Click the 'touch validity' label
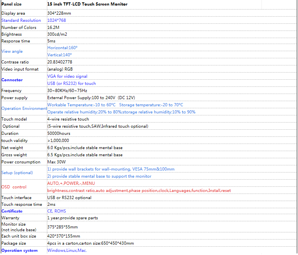Viewport: 298px width, 255px height. pyautogui.click(x=14, y=141)
